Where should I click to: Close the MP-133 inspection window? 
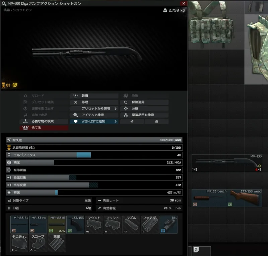click(x=183, y=3)
